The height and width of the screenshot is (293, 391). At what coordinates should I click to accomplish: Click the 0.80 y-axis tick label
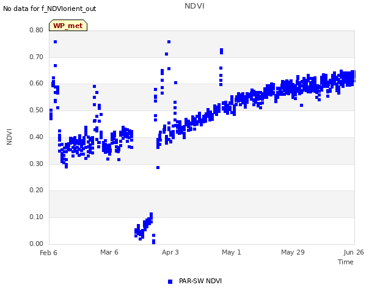[x=36, y=30]
